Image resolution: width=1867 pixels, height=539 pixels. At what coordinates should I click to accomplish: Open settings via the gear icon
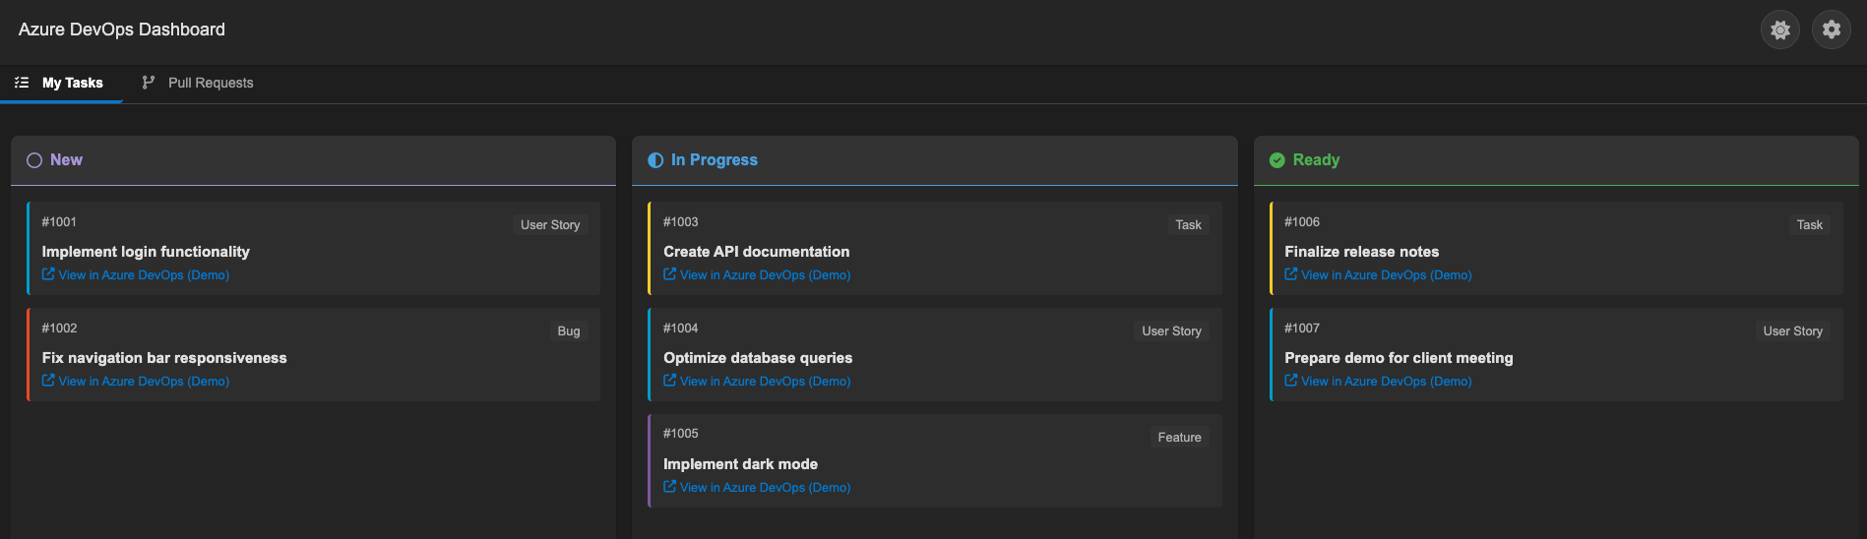click(1831, 30)
